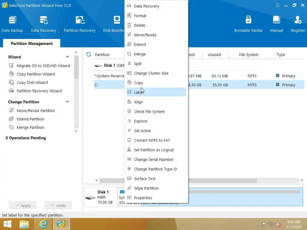The width and height of the screenshot is (307, 230).
Task: Select Merge in context menu
Action: 156,54
